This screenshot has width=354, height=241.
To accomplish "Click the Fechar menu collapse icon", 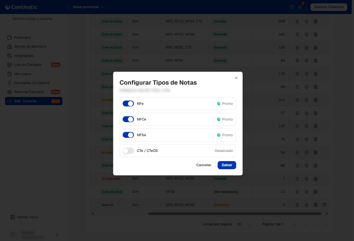I will click(12, 217).
